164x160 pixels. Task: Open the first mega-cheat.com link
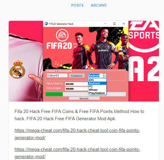tap(77, 134)
